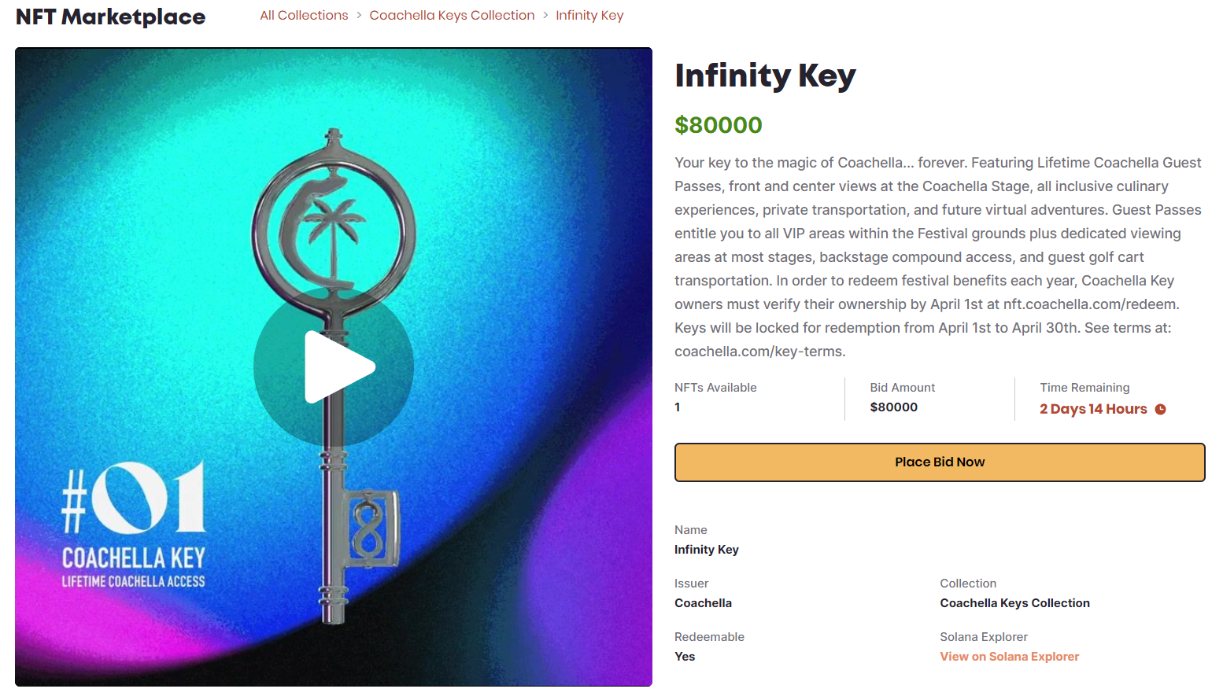Click Coachella Keys Collection under Collection
This screenshot has width=1223, height=696.
[x=1014, y=603]
